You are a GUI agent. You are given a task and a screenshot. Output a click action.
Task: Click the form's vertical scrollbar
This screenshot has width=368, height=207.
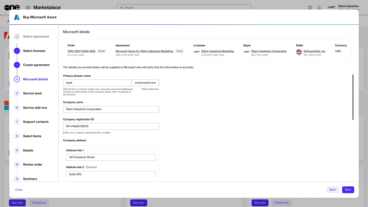click(353, 97)
